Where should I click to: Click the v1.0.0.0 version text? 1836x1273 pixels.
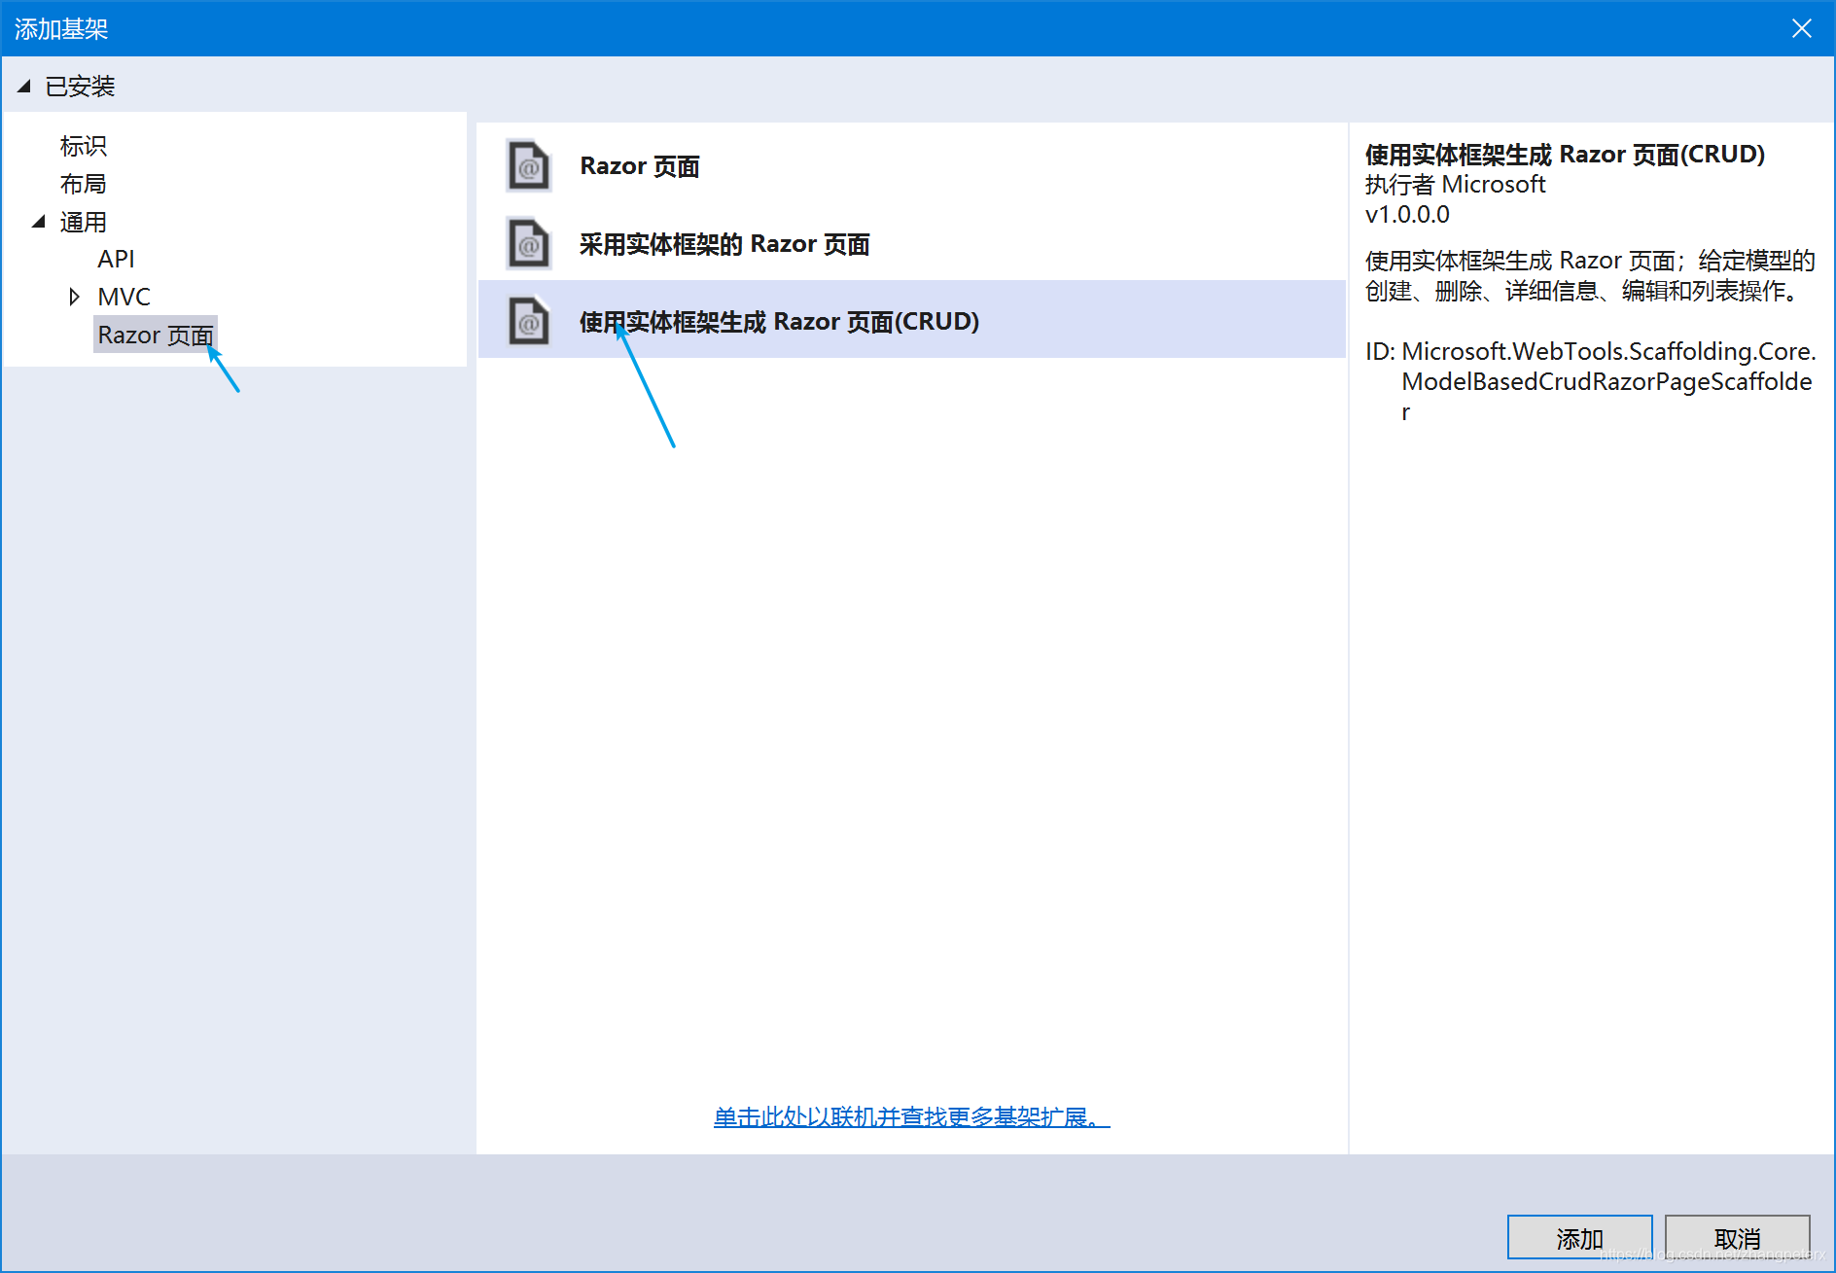point(1407,214)
